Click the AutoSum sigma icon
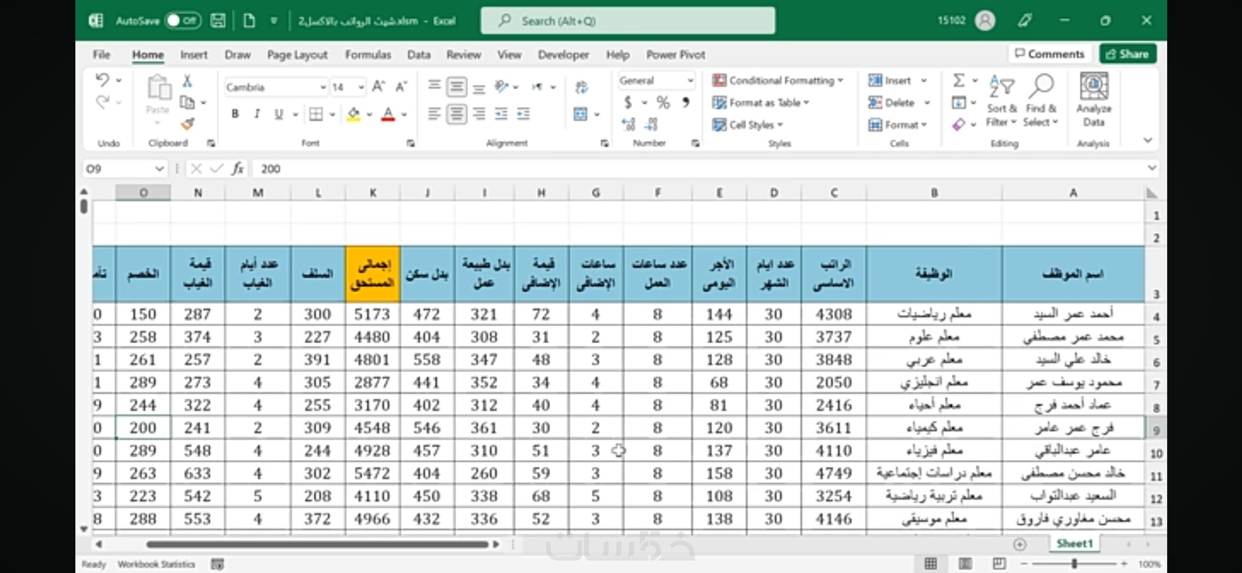Image resolution: width=1242 pixels, height=573 pixels. [x=959, y=81]
